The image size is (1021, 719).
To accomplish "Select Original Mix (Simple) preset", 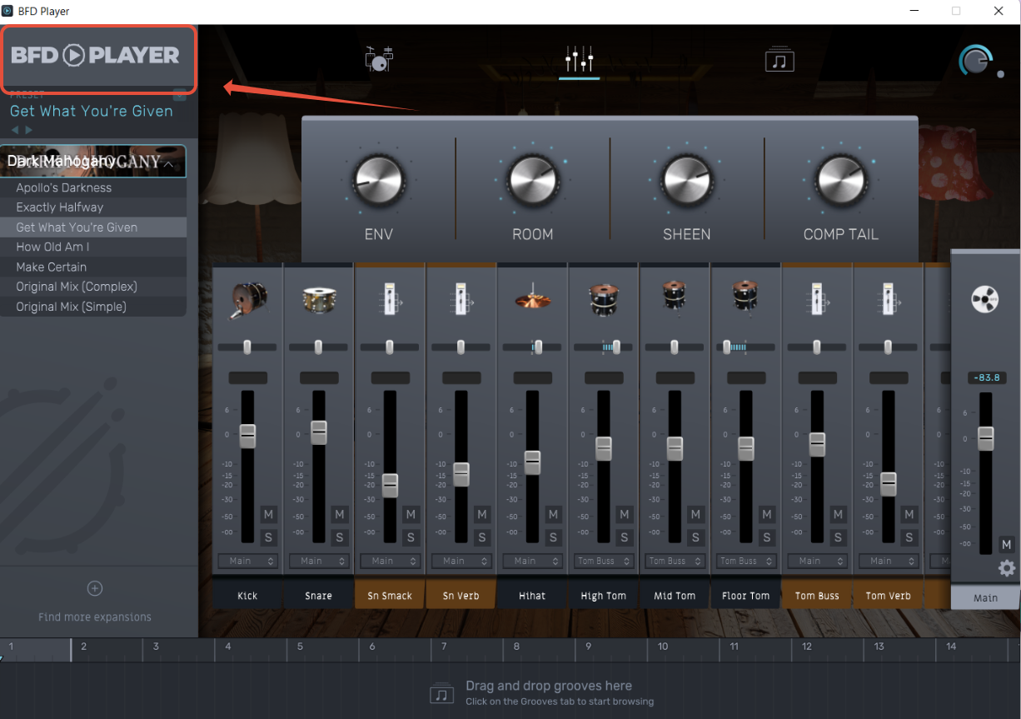I will 93,307.
